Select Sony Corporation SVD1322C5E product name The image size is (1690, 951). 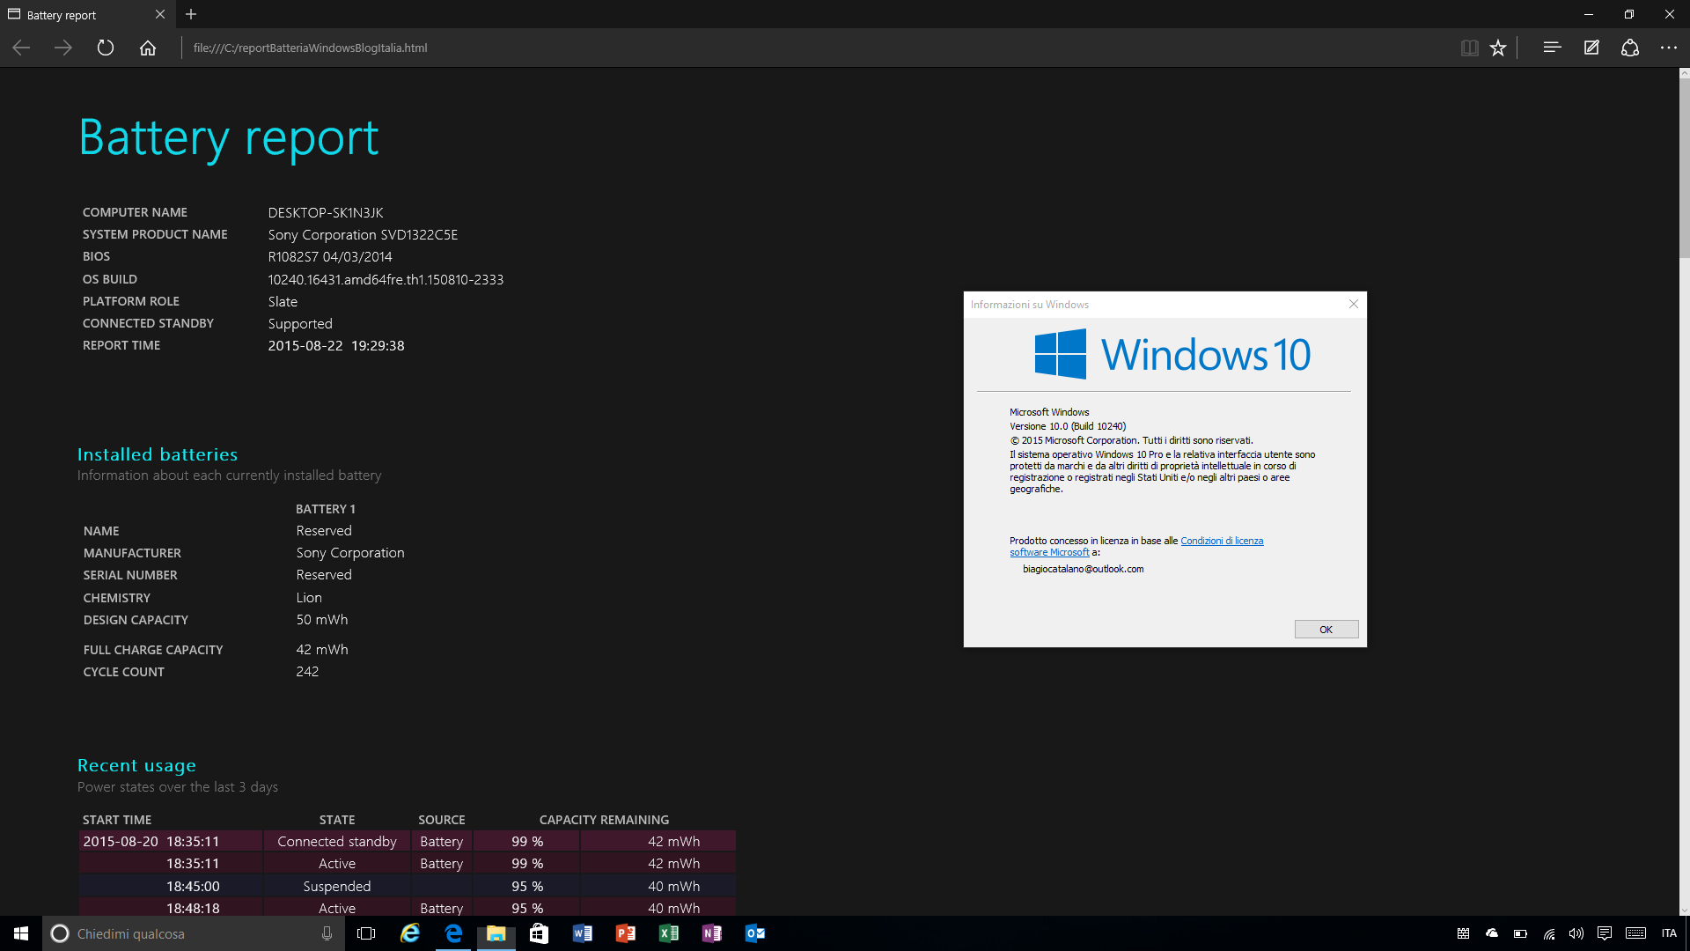363,234
